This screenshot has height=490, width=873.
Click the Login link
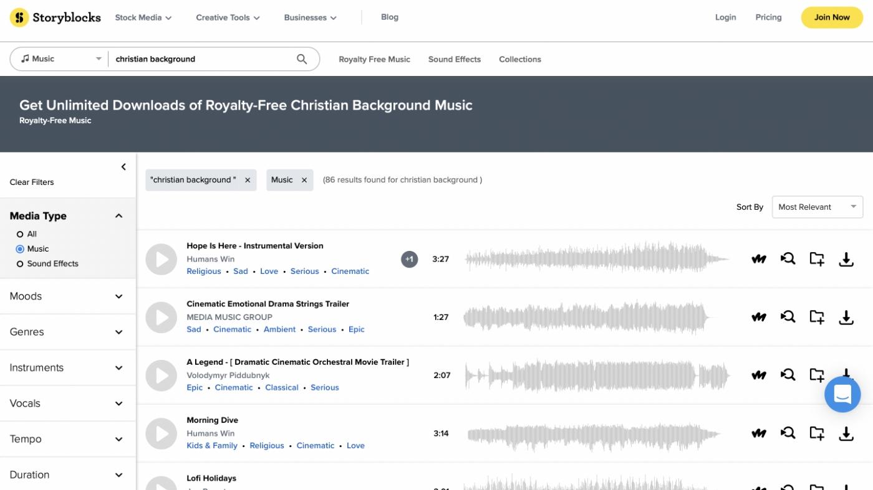pyautogui.click(x=726, y=17)
